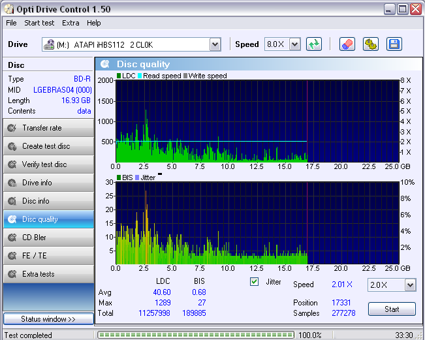Open the FE / TE test
This screenshot has width=425, height=340.
[x=48, y=256]
